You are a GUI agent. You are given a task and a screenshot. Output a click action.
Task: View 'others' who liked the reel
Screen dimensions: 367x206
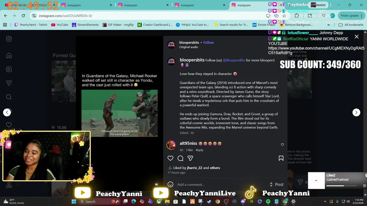tap(215, 168)
